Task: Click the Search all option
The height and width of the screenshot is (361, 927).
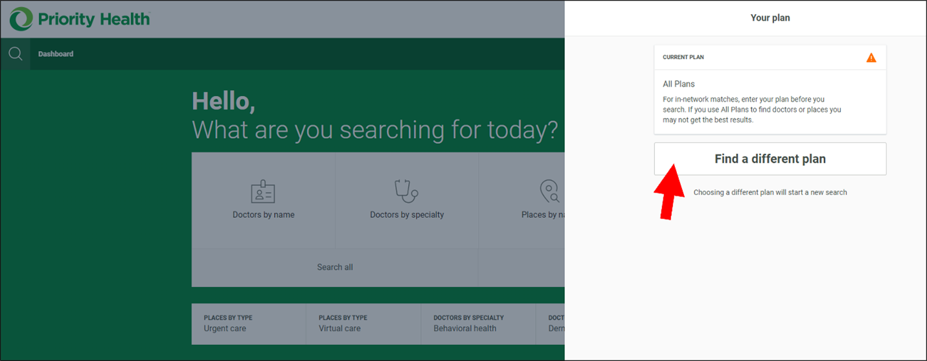Action: tap(335, 267)
